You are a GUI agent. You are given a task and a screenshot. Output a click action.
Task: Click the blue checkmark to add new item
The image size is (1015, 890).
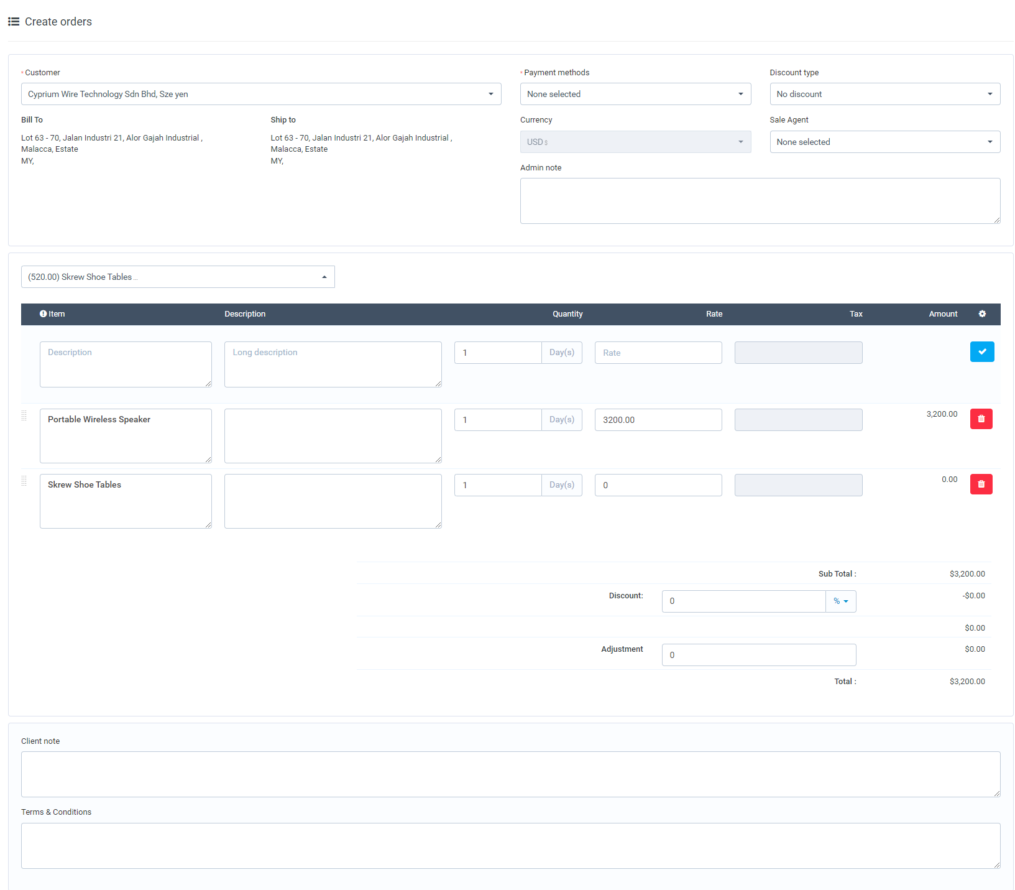[x=982, y=351]
